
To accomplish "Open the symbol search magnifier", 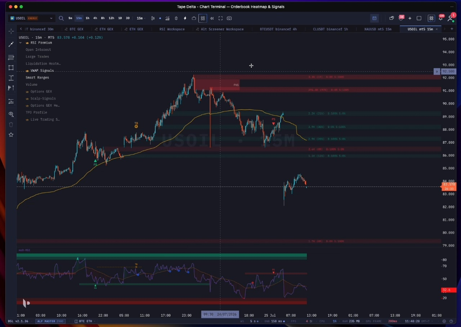I will click(61, 18).
